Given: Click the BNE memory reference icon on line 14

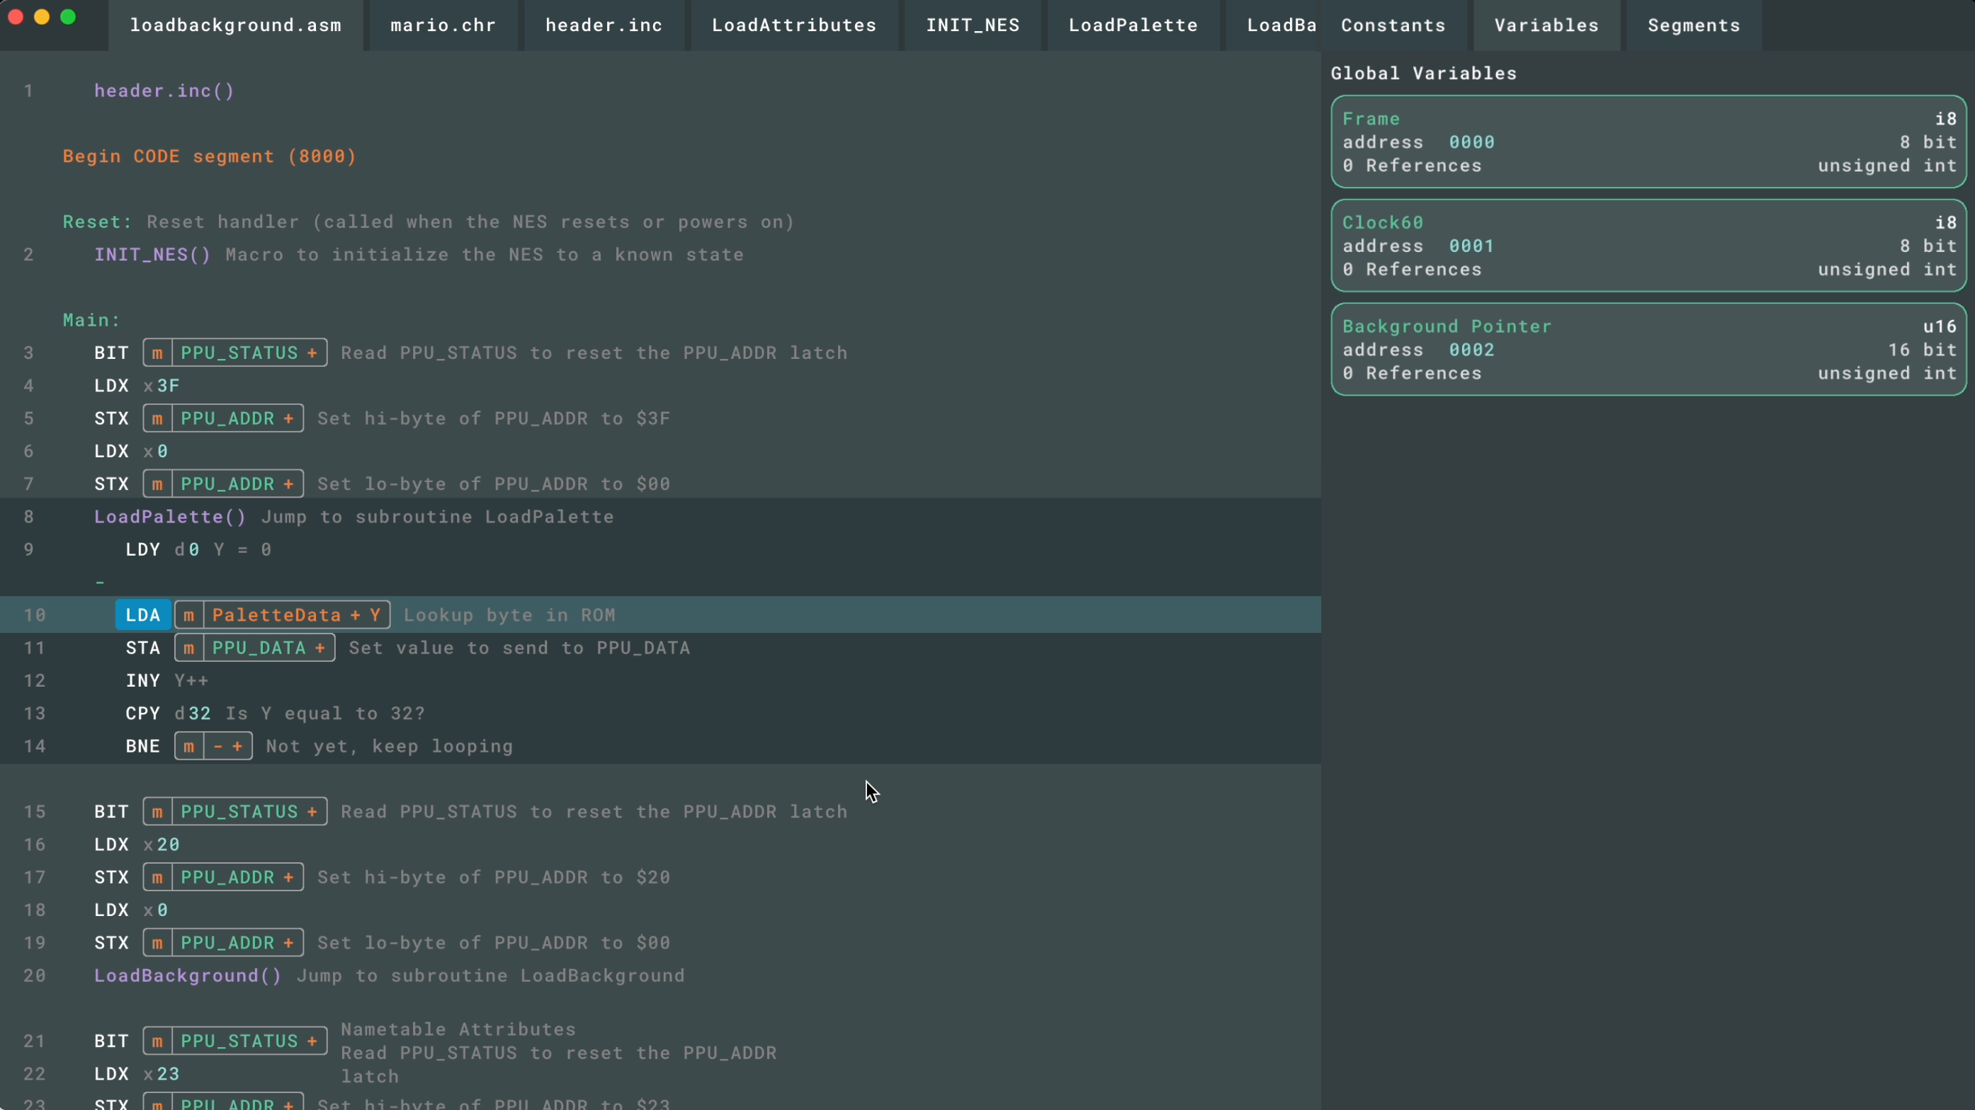Looking at the screenshot, I should tap(188, 745).
